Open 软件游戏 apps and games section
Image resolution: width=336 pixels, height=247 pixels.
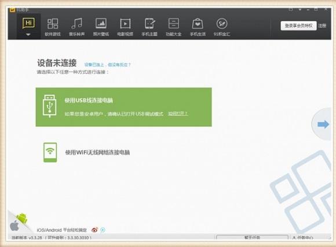pos(53,27)
